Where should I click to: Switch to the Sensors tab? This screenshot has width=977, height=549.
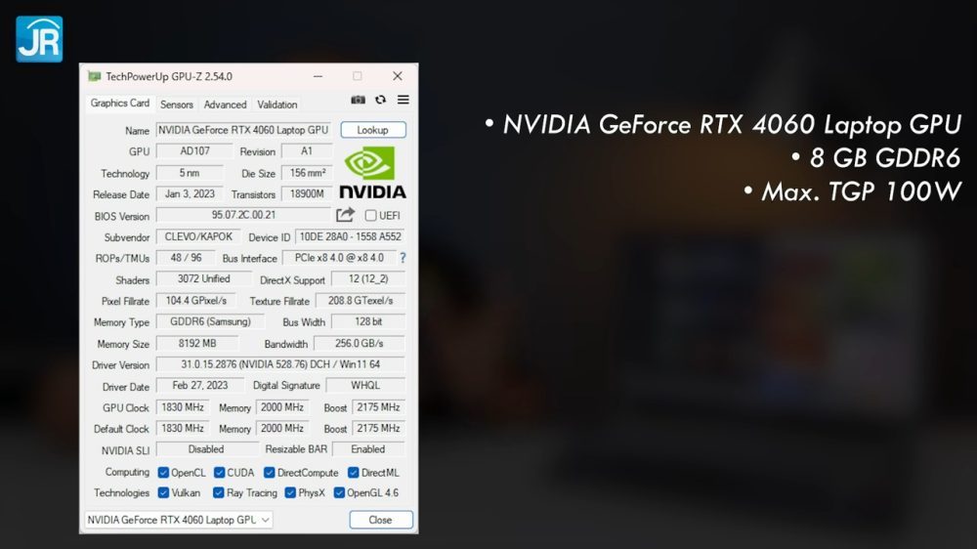tap(176, 105)
